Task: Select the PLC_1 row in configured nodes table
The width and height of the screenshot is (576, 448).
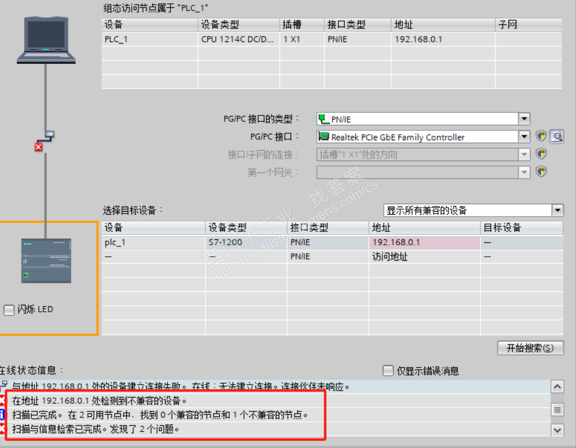Action: click(331, 39)
